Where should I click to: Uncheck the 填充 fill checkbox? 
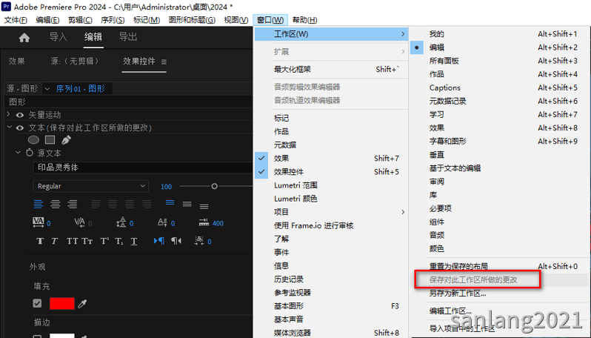tap(37, 303)
